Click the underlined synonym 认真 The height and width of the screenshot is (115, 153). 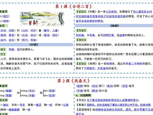pyautogui.click(x=66, y=105)
